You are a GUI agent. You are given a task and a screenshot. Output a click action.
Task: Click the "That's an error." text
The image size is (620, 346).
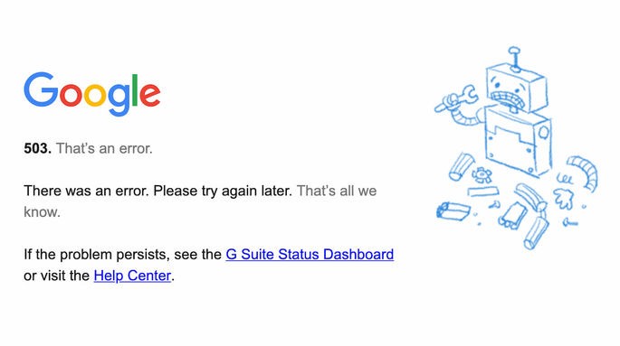104,148
